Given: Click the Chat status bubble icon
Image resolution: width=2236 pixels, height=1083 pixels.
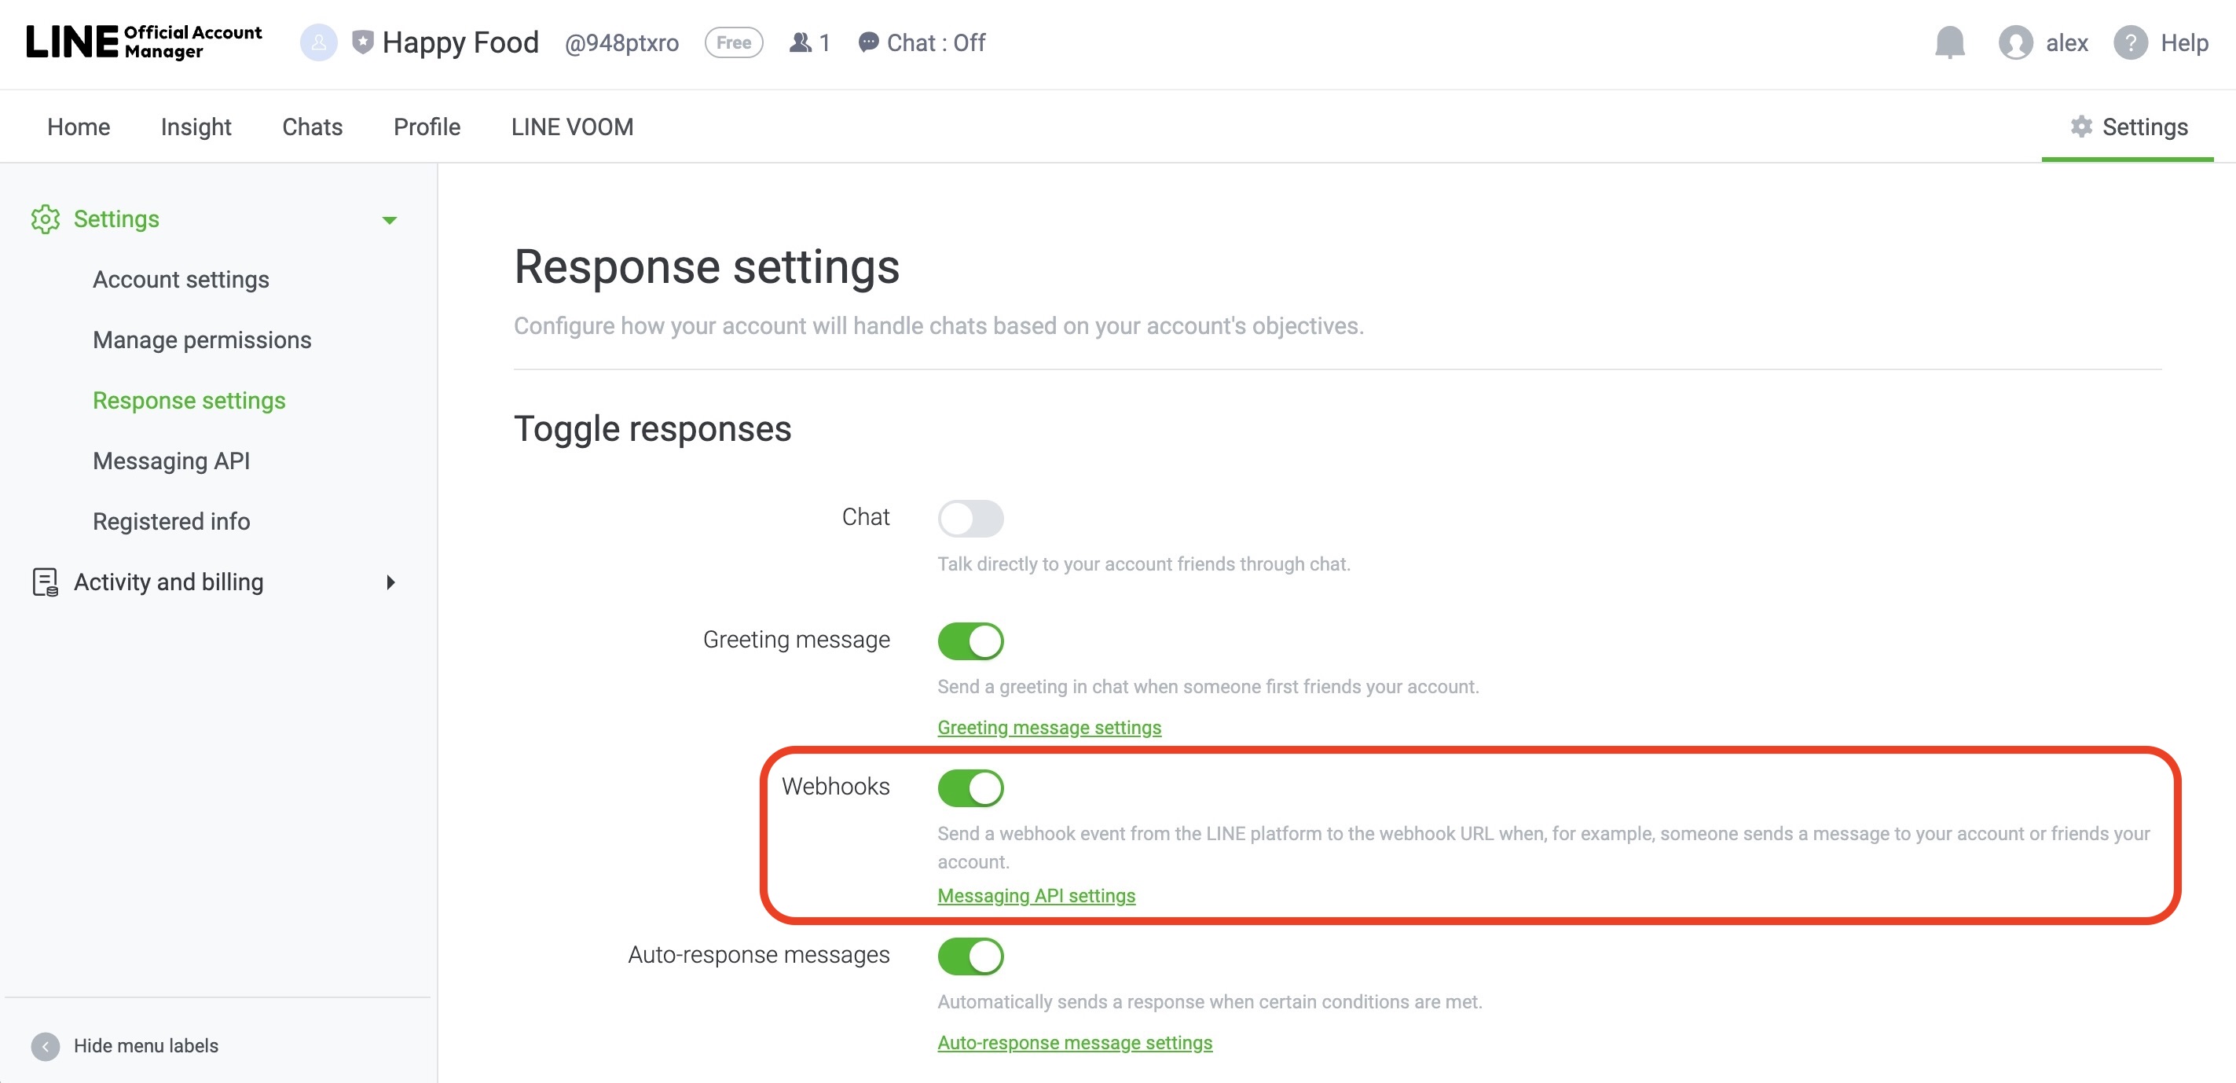Looking at the screenshot, I should [x=867, y=42].
